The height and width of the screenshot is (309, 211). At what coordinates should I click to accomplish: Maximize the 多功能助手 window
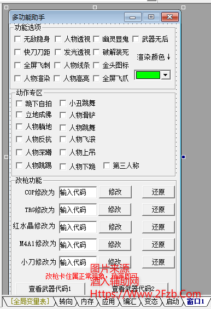click(151, 17)
